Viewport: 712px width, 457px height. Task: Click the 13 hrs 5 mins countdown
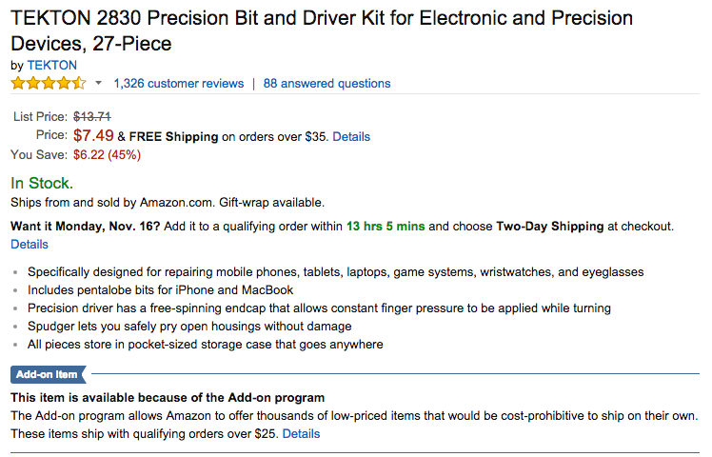tap(386, 227)
